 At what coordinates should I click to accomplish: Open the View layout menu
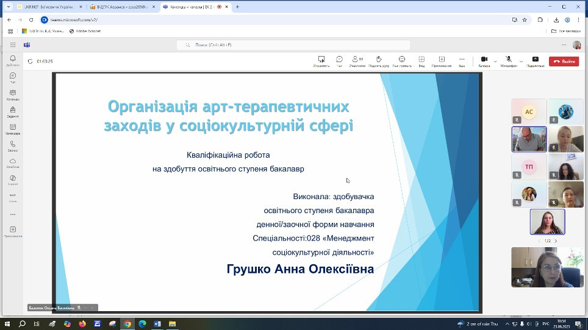point(421,61)
